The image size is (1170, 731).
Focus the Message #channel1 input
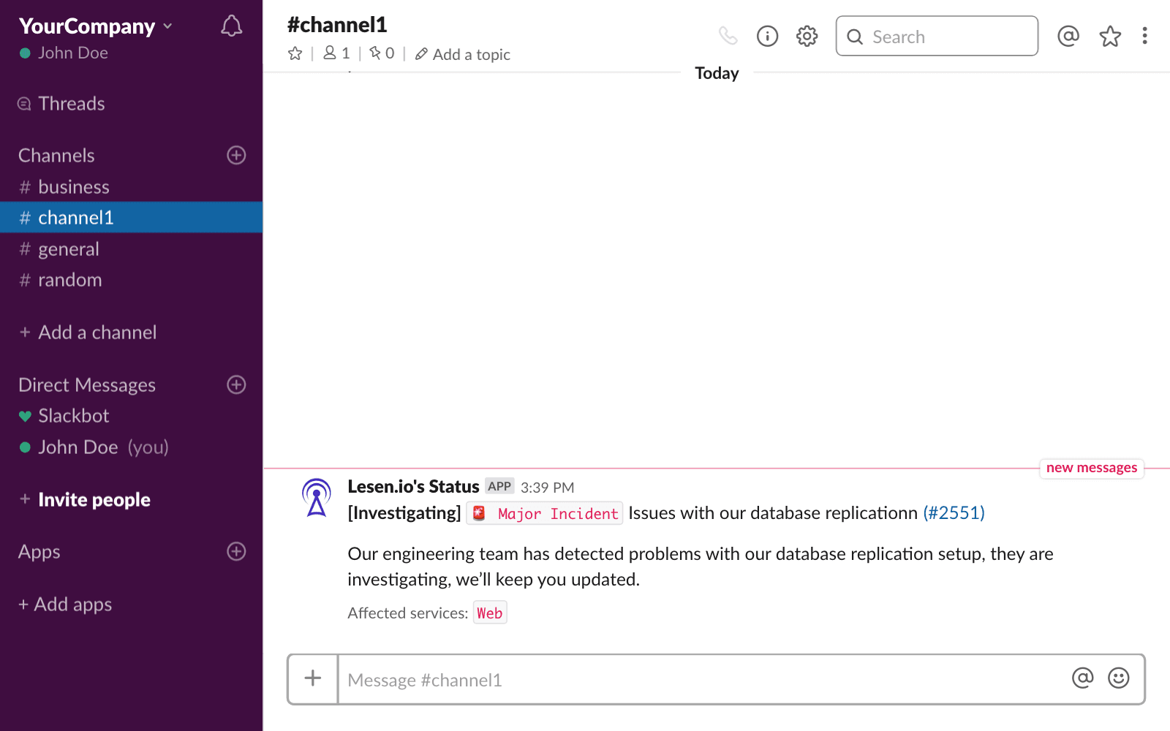(702, 680)
